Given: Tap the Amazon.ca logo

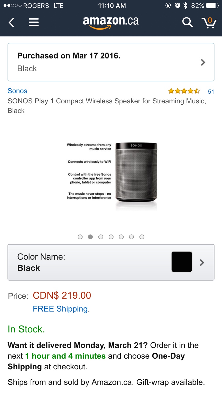Looking at the screenshot, I should pos(111,23).
